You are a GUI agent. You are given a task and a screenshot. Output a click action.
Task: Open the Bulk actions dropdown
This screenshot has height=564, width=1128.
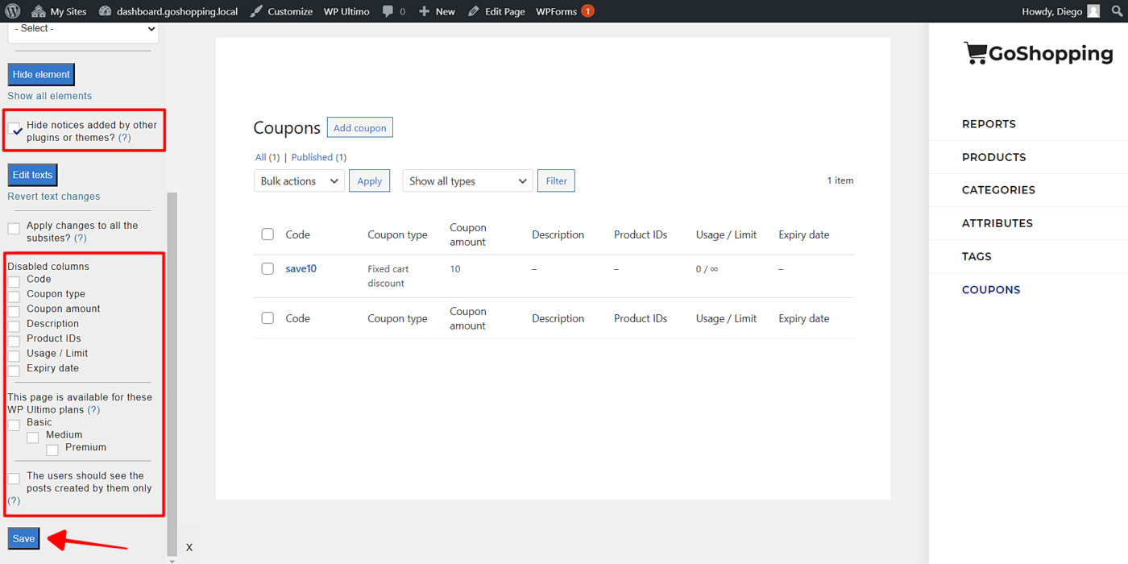tap(299, 180)
